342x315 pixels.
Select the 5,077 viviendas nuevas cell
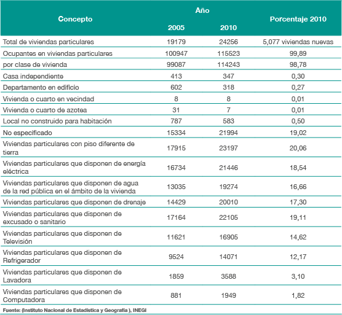298,42
